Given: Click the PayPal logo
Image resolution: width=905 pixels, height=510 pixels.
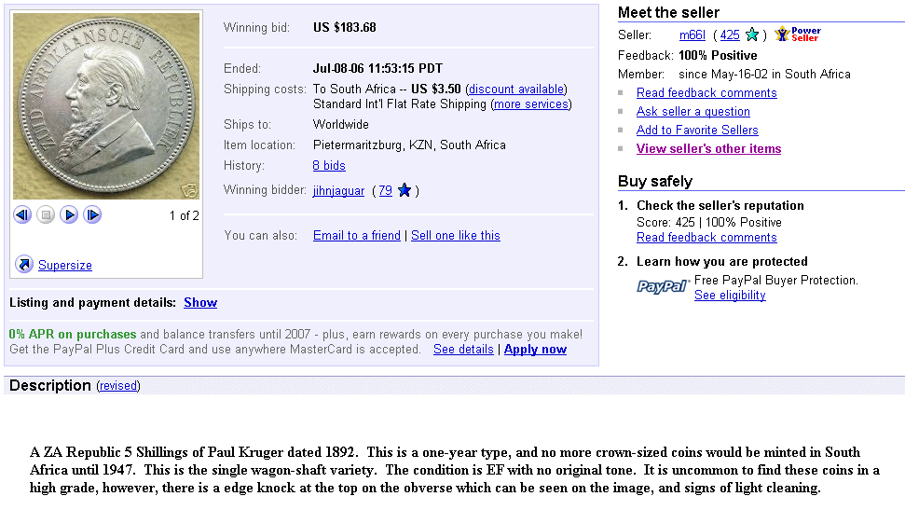Looking at the screenshot, I should [663, 286].
